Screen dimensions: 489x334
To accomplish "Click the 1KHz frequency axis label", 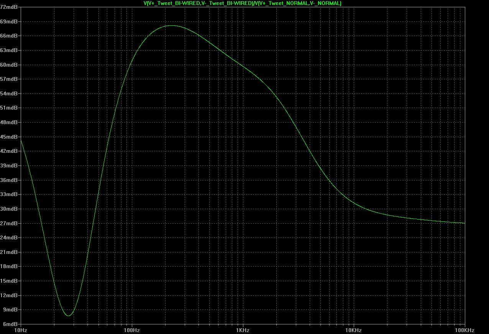I will click(x=243, y=330).
